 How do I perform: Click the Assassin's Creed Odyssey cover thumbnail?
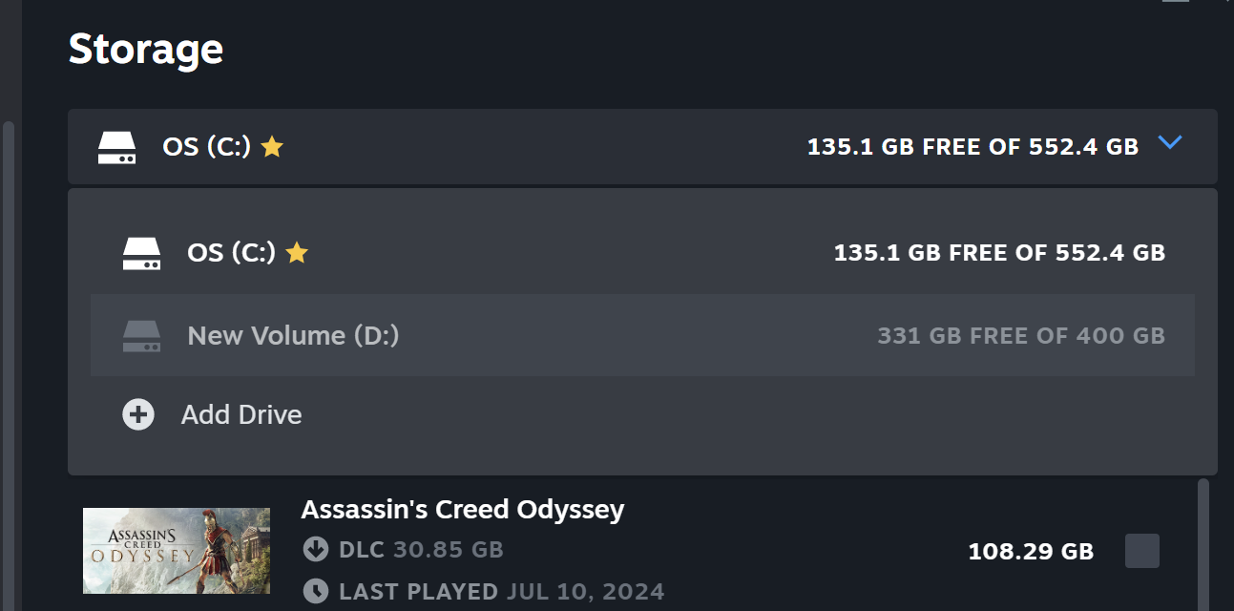point(177,551)
